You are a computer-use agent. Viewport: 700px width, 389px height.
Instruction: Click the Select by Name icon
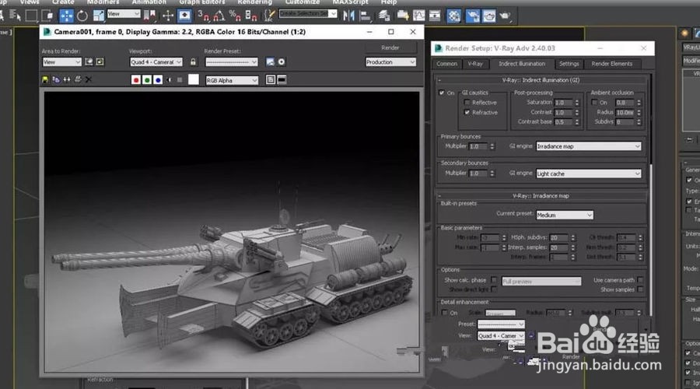pyautogui.click(x=15, y=16)
